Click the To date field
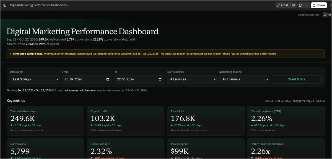332x159 pixels. (139, 79)
